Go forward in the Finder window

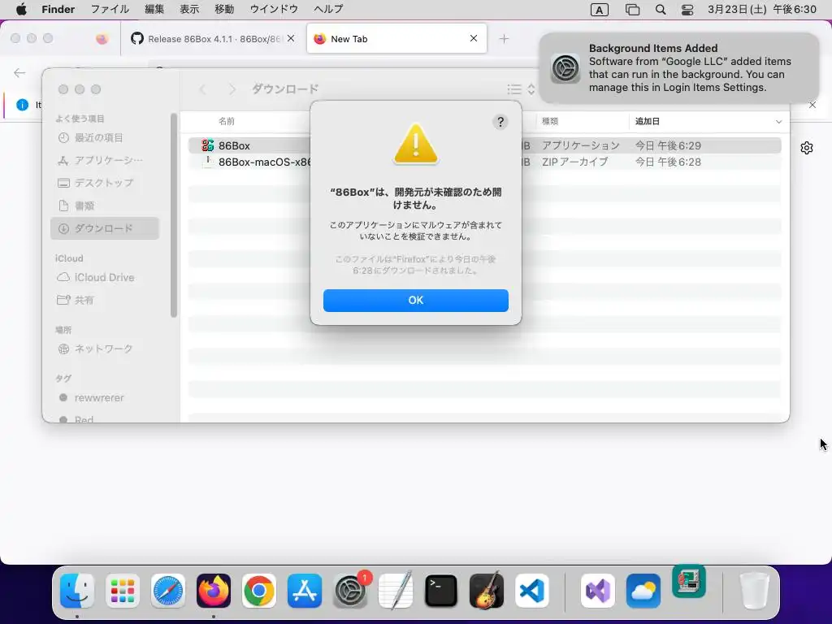coord(232,89)
